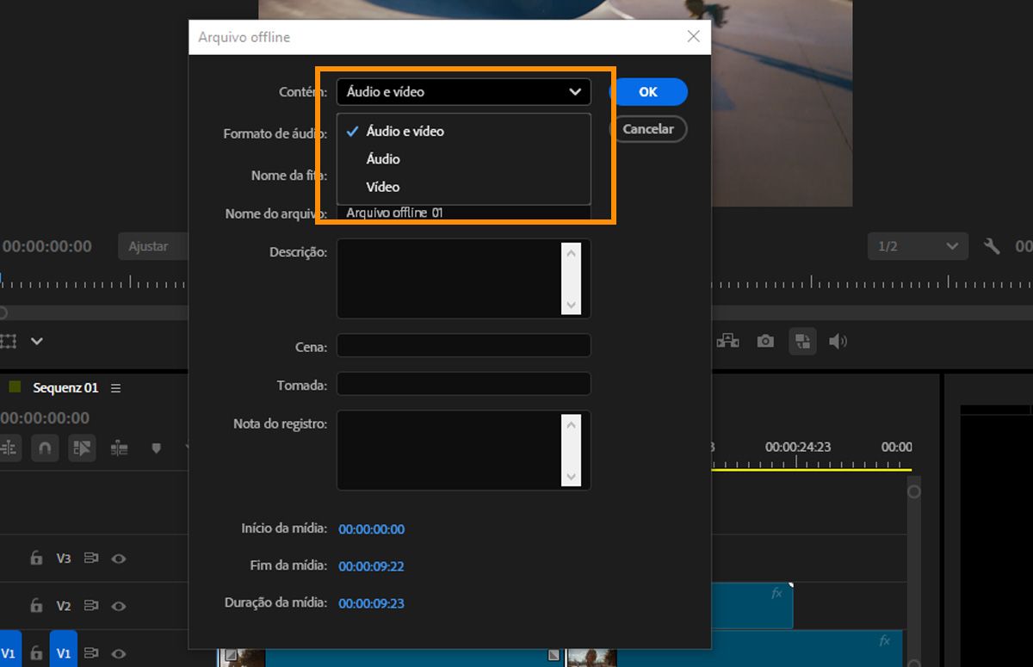This screenshot has height=667, width=1033.
Task: Toggle sync lock for V1 track
Action: coord(91,653)
